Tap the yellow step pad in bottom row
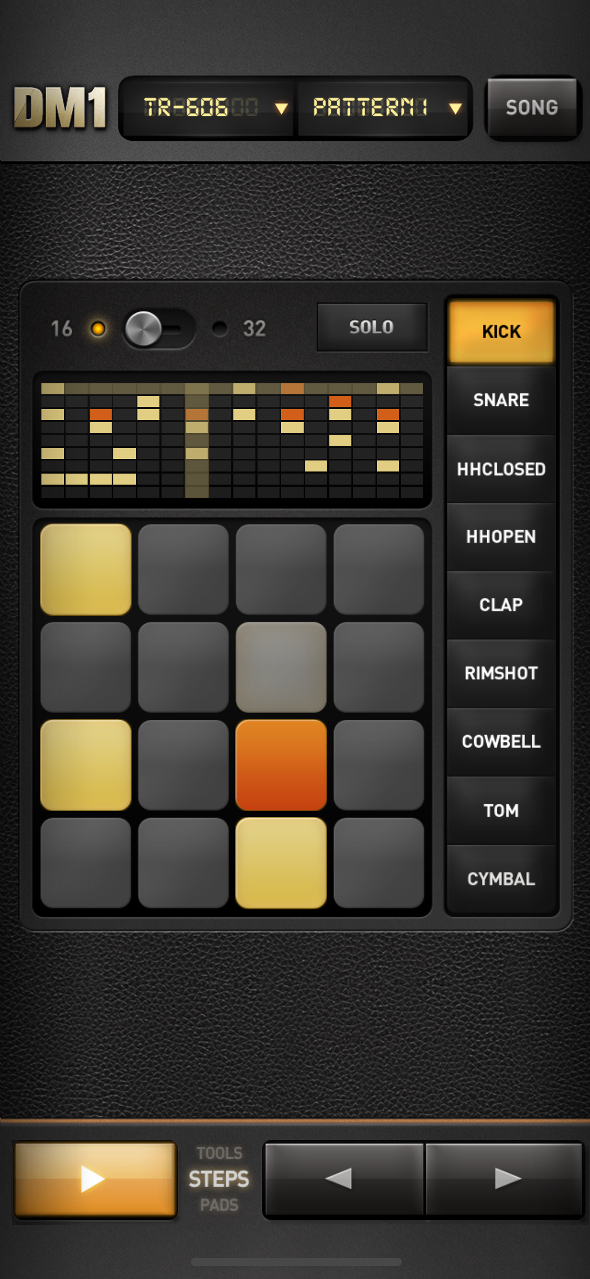590x1279 pixels. click(281, 863)
